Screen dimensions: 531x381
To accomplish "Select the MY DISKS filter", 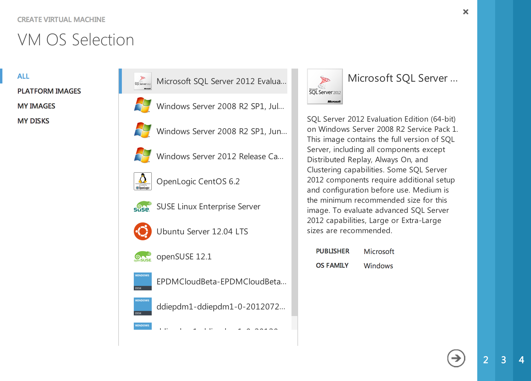I will point(33,121).
